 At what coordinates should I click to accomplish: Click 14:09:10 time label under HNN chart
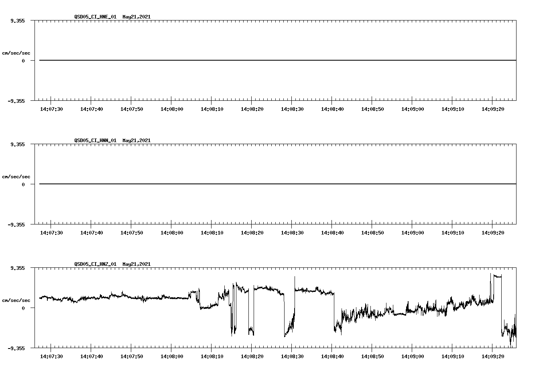tap(453, 232)
